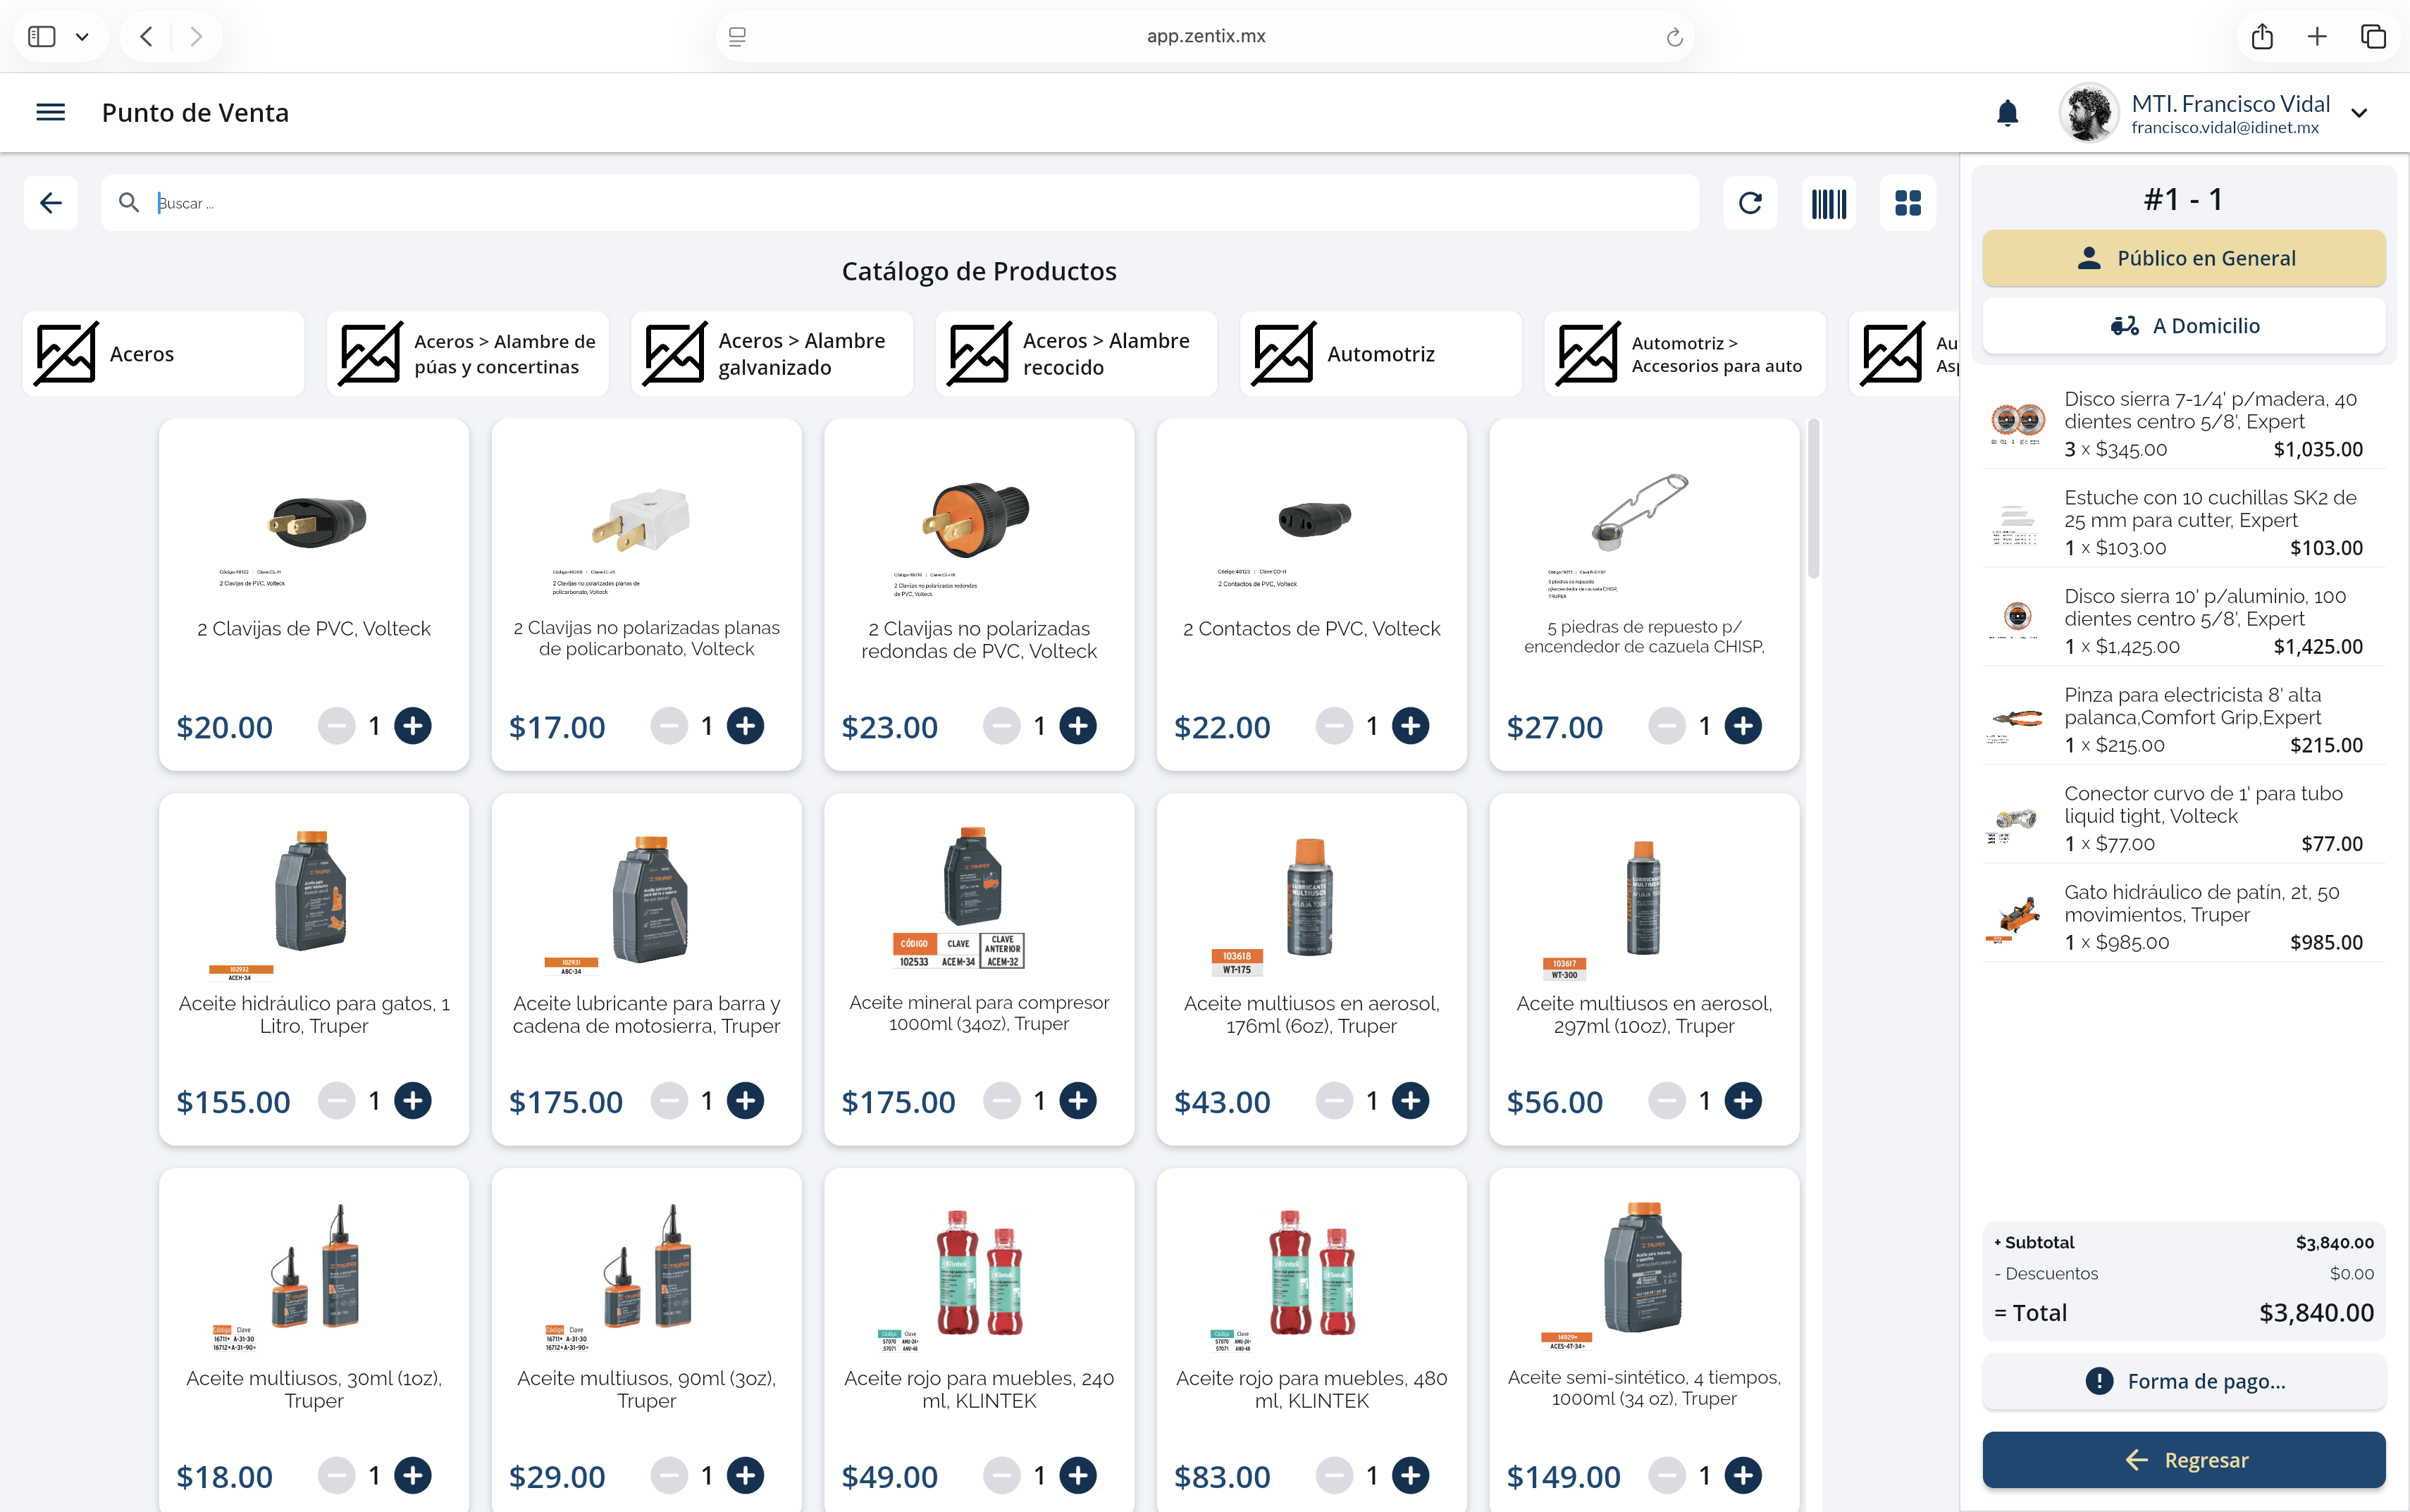Click the product list vertical scrollbar
The width and height of the screenshot is (2410, 1512).
pyautogui.click(x=1813, y=500)
